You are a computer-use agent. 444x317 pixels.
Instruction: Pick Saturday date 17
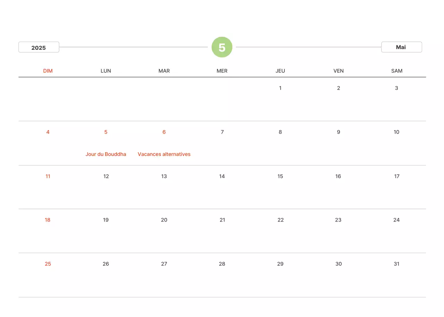[397, 176]
